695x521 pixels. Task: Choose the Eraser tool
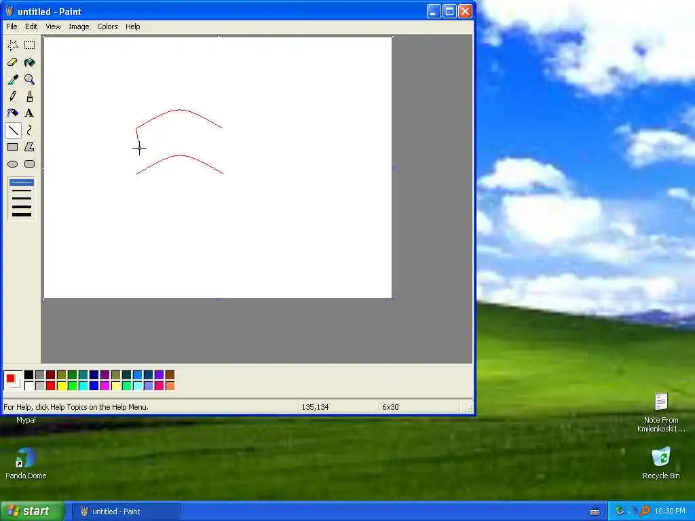(x=13, y=62)
